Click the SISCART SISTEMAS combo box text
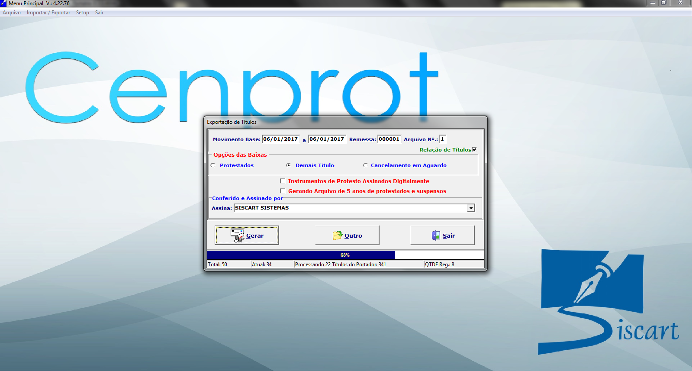 [262, 208]
